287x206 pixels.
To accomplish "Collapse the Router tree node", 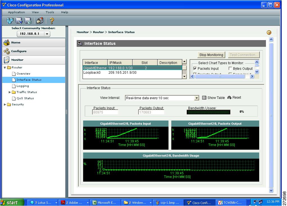I will (x=5, y=68).
